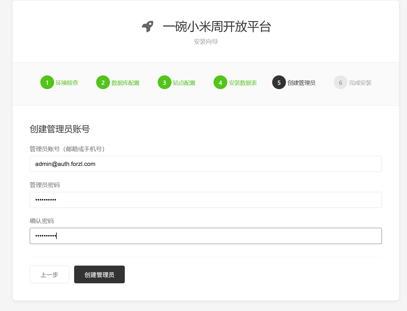The image size is (407, 311).
Task: Click the step 2 green circle
Action: tap(103, 83)
